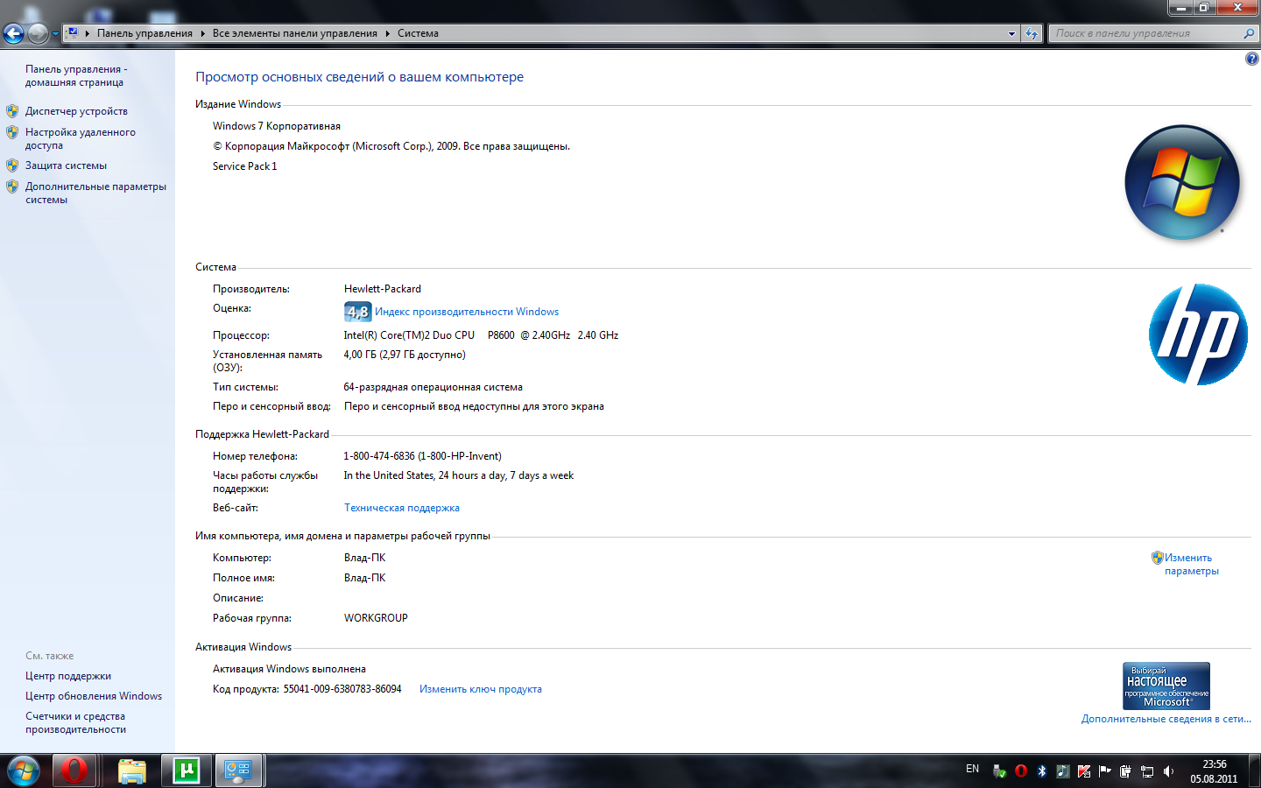Open Windows Explorer from taskbar
The height and width of the screenshot is (788, 1261).
pos(131,770)
